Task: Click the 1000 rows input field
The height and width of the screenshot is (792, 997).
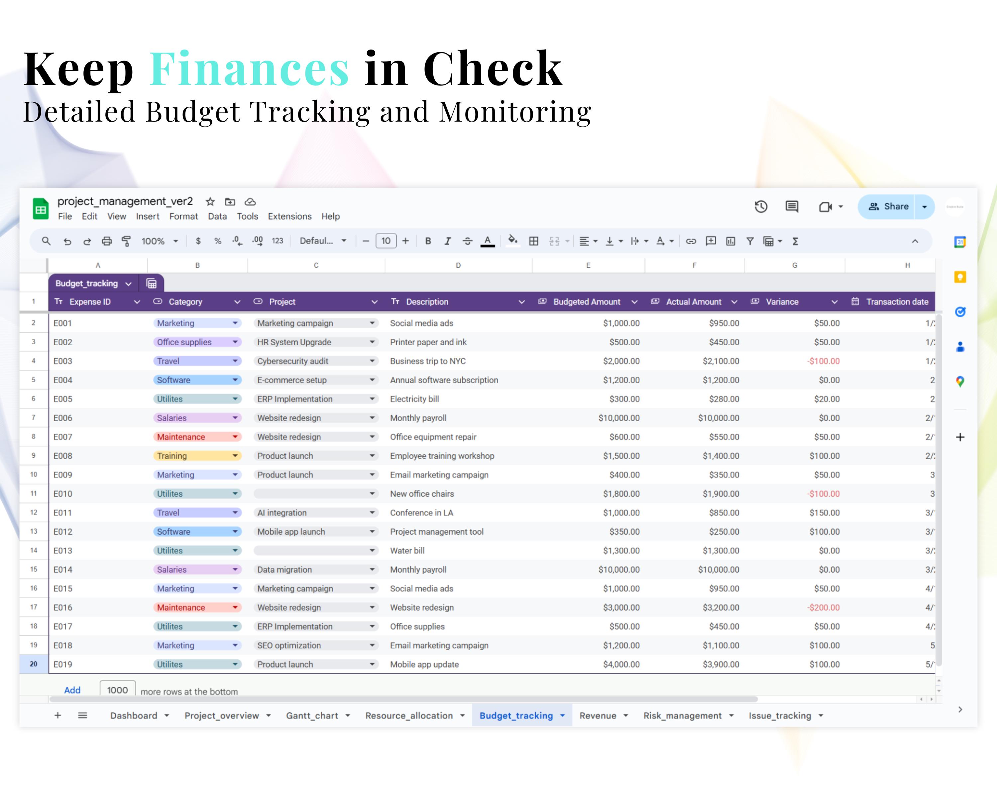Action: (x=117, y=690)
